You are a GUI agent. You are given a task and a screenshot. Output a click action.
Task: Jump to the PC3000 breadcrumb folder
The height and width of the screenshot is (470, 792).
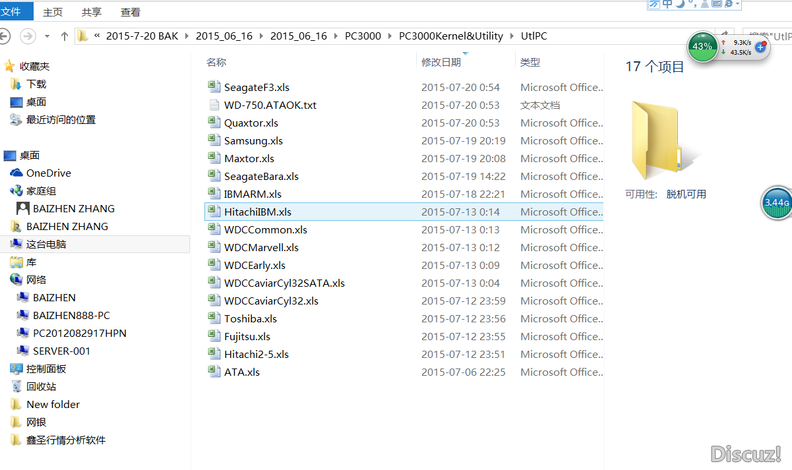[x=363, y=36]
